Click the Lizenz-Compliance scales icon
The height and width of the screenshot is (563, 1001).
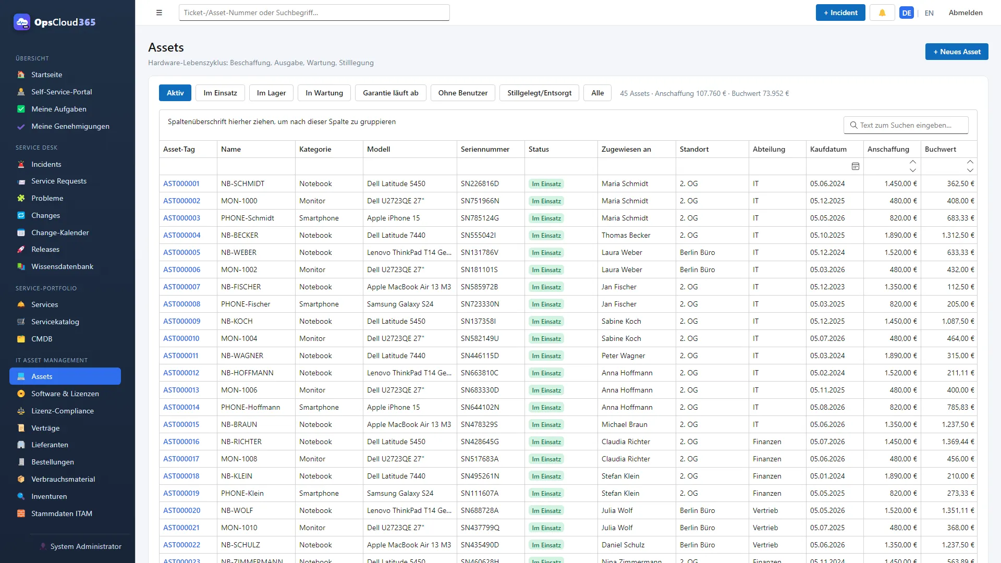point(21,411)
